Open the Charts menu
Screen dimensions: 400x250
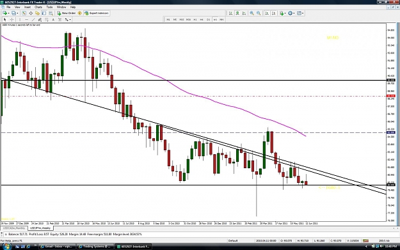pyautogui.click(x=38, y=7)
